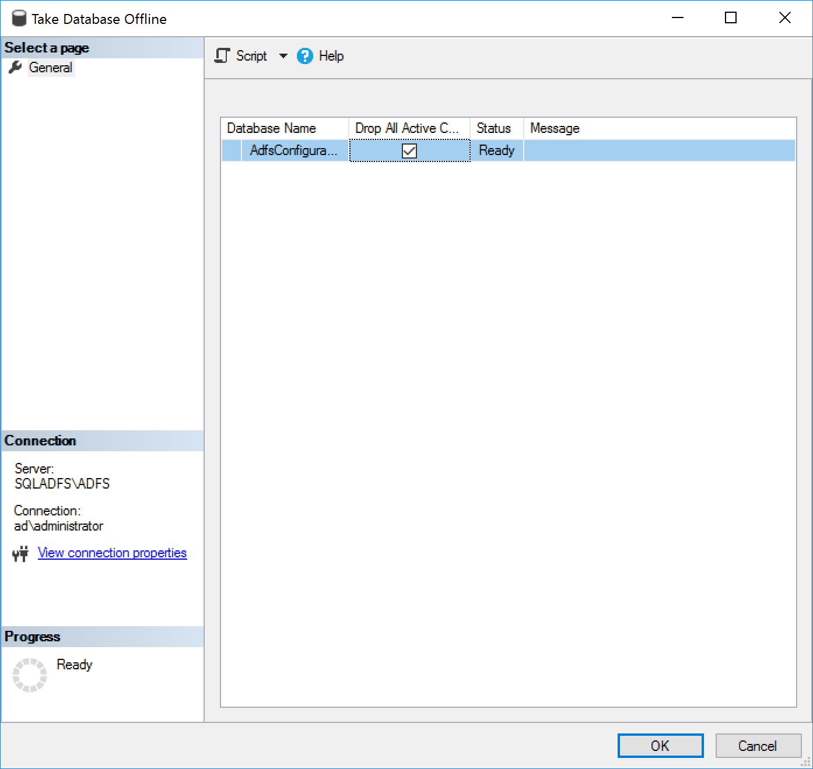The height and width of the screenshot is (769, 813).
Task: Maximize the Take Database Offline window
Action: tap(731, 18)
